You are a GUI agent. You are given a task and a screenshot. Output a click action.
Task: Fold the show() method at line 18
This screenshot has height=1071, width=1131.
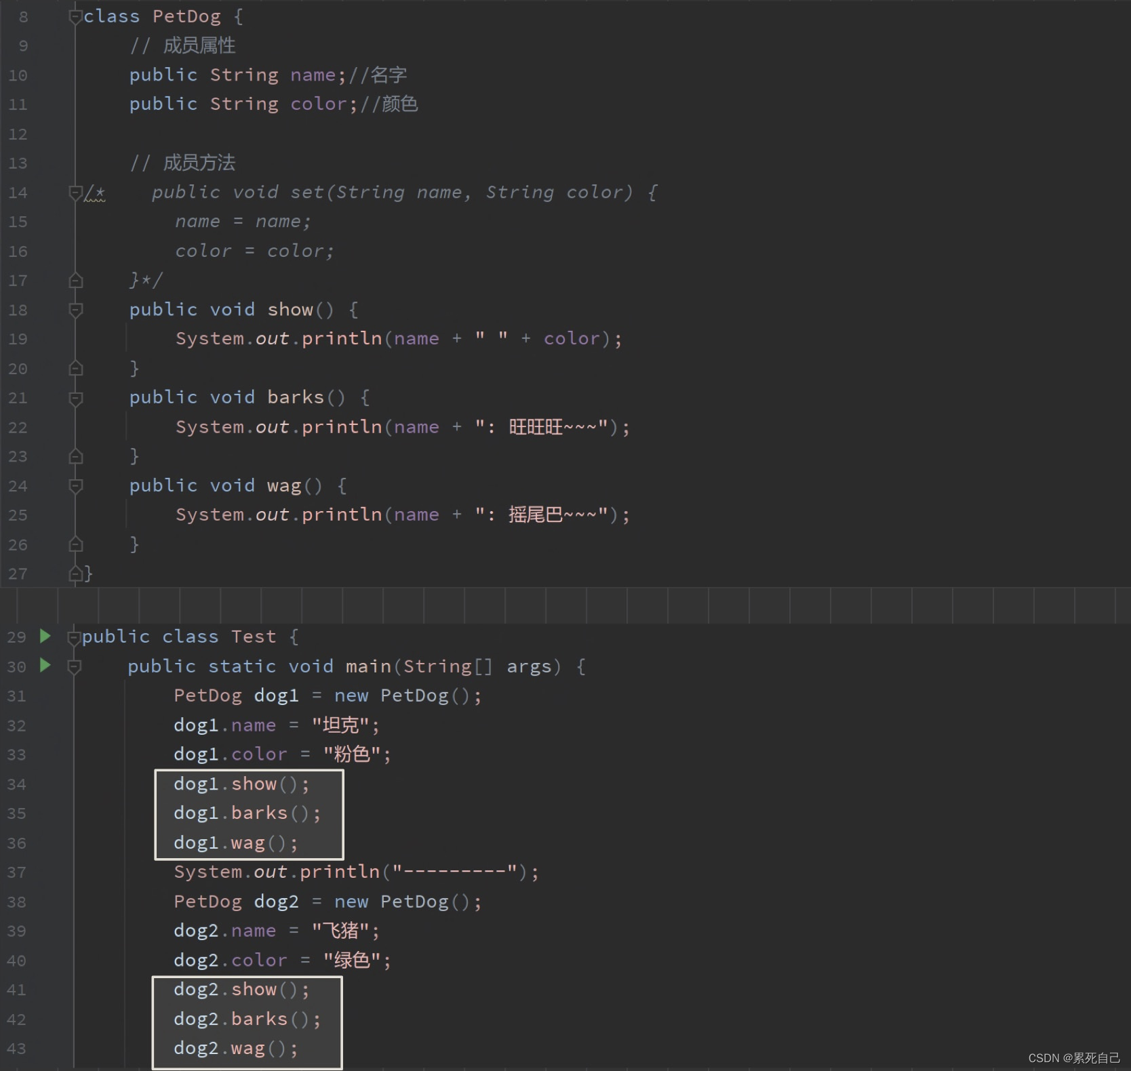[x=75, y=310]
